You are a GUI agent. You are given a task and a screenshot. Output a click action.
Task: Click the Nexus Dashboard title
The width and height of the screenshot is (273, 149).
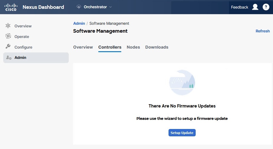pyautogui.click(x=43, y=7)
